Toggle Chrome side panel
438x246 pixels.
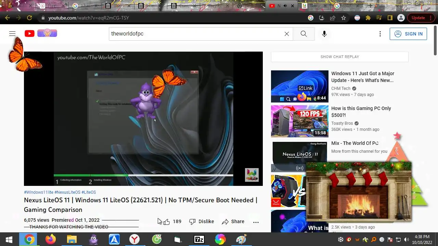coord(390,18)
